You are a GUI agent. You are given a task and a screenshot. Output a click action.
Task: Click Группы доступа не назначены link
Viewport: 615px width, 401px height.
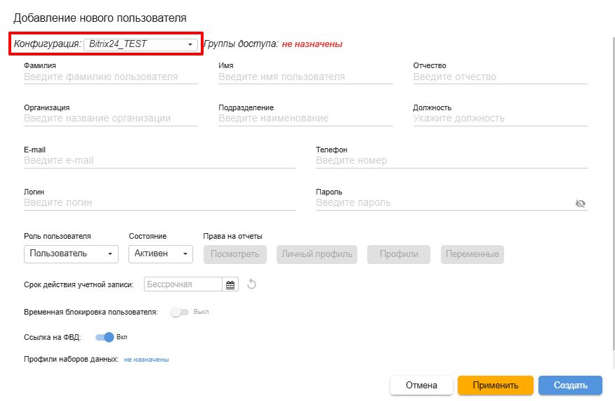(312, 44)
